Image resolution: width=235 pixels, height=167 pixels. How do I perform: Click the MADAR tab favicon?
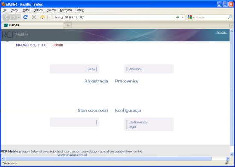(x=6, y=25)
